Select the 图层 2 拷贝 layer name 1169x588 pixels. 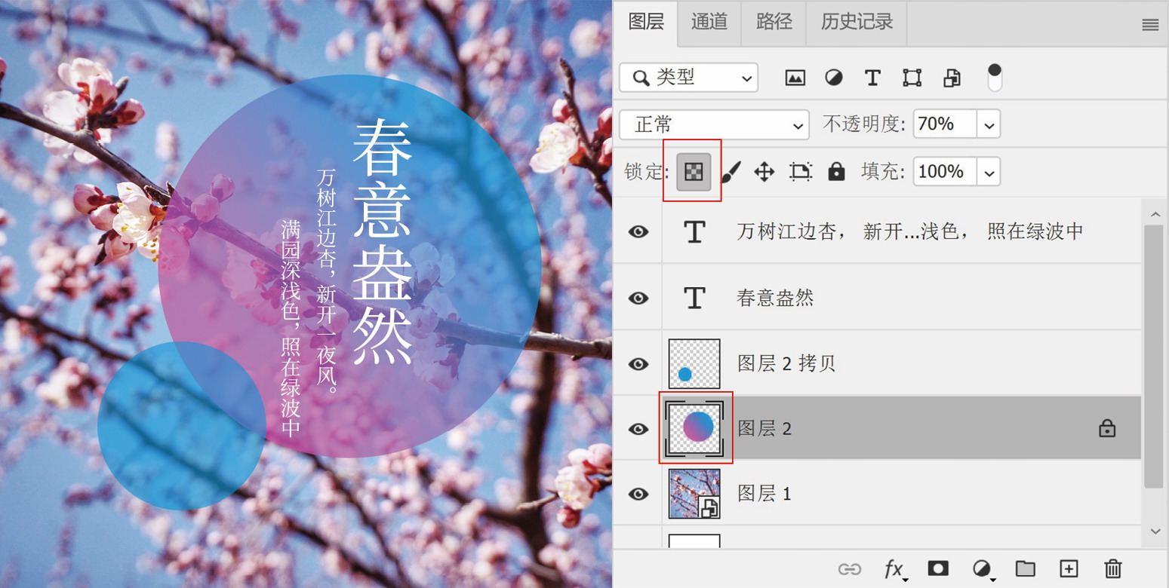click(786, 364)
